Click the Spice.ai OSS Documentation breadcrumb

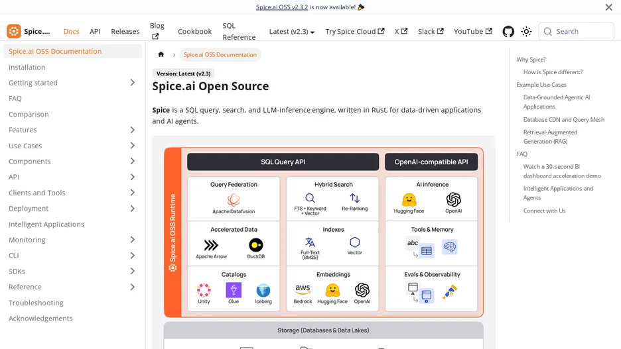(x=220, y=54)
